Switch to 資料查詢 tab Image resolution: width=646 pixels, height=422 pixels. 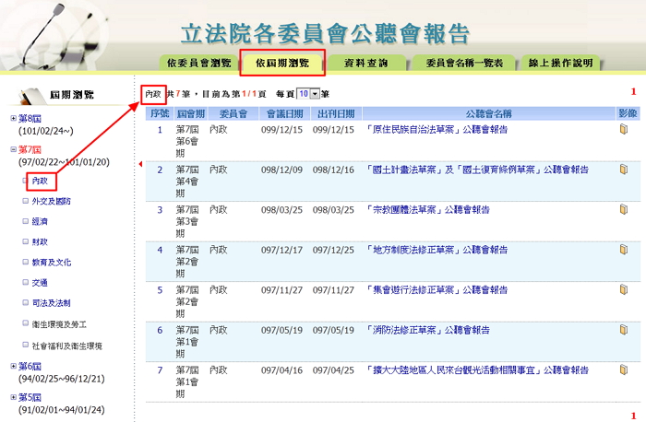click(365, 64)
